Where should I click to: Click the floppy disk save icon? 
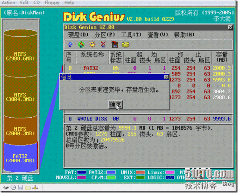(114, 45)
